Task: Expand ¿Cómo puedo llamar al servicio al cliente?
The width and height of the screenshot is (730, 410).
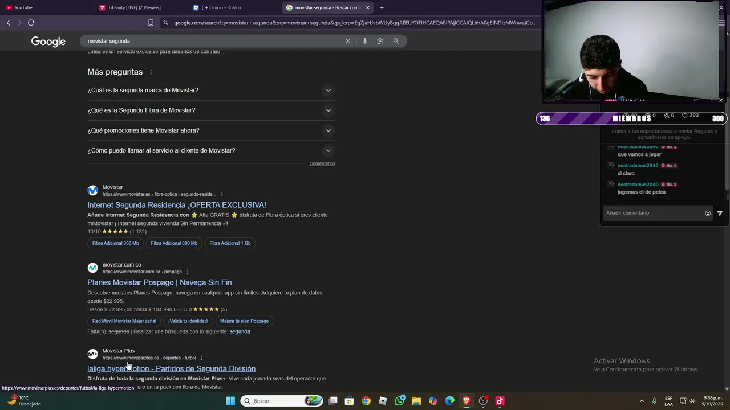Action: point(211,151)
